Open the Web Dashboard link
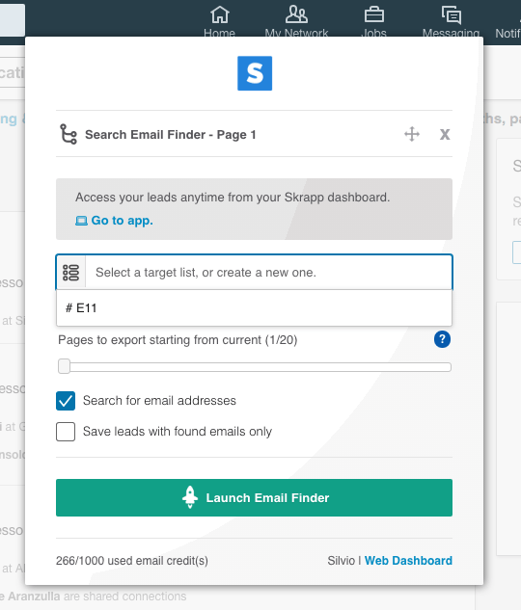521x610 pixels. pos(408,561)
